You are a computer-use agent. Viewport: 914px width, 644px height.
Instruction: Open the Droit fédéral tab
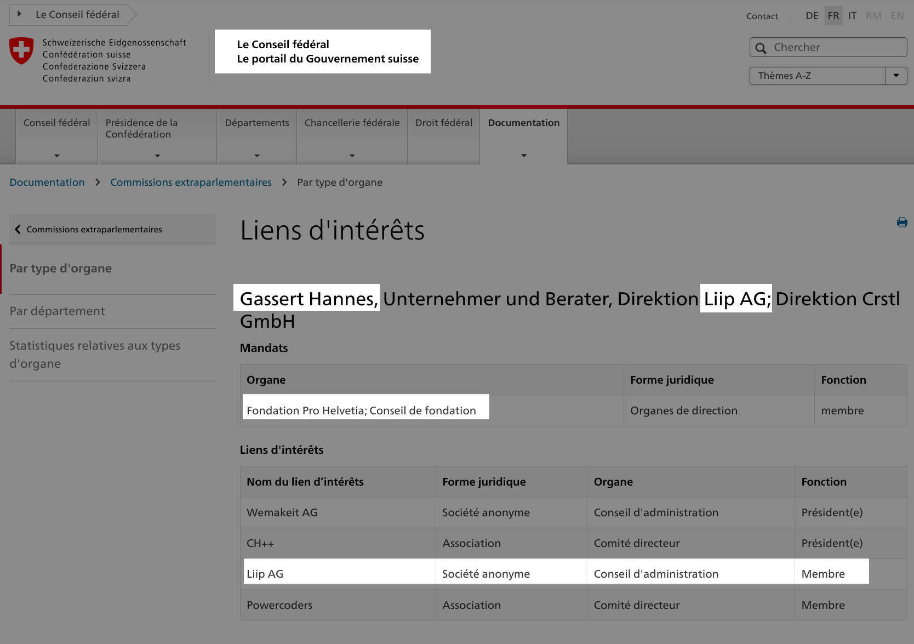click(443, 136)
